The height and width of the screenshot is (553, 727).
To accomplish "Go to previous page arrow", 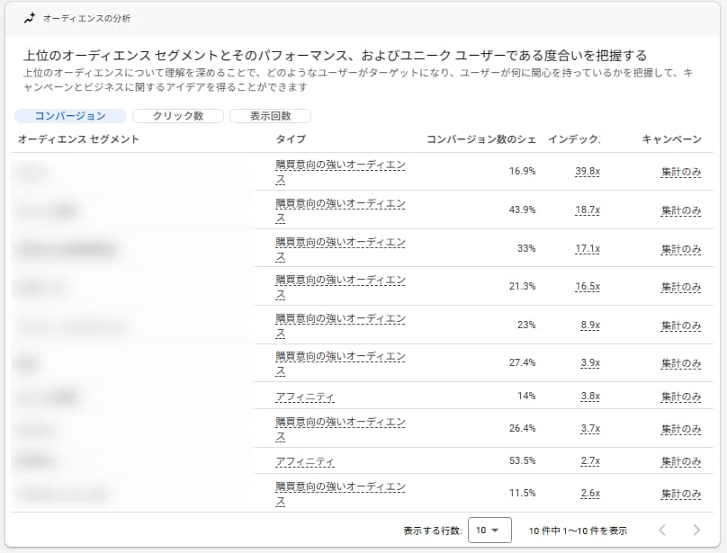I will 662,531.
